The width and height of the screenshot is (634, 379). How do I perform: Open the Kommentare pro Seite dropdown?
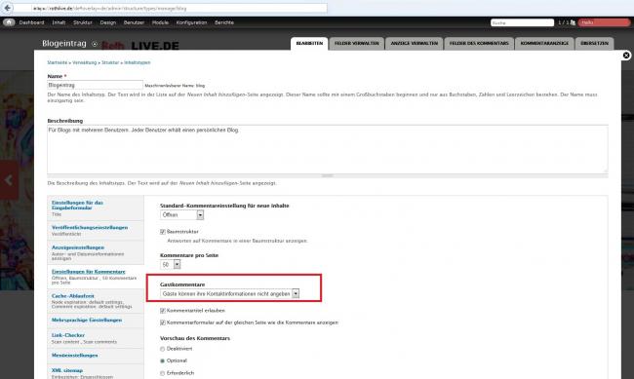pyautogui.click(x=171, y=264)
